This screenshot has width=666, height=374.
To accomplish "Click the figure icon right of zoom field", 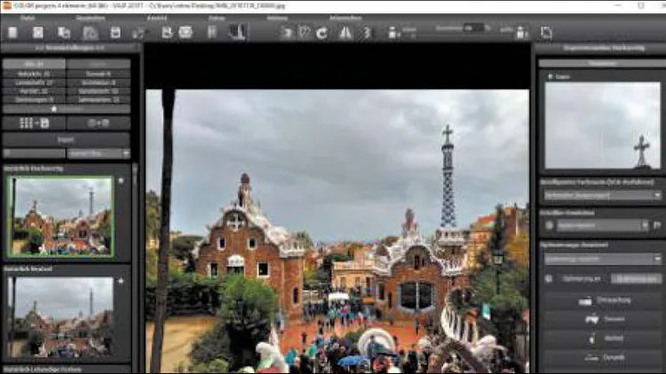I will point(521,33).
